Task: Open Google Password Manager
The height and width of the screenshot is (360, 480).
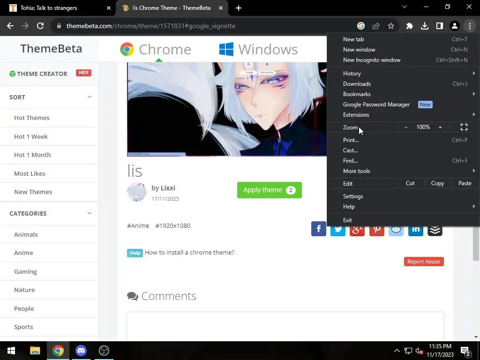Action: [404, 105]
